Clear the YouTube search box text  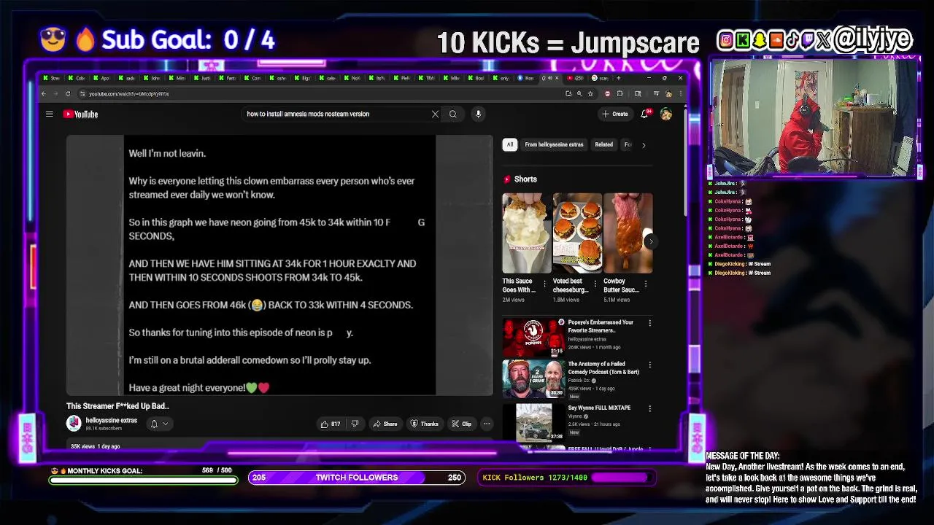click(x=435, y=114)
